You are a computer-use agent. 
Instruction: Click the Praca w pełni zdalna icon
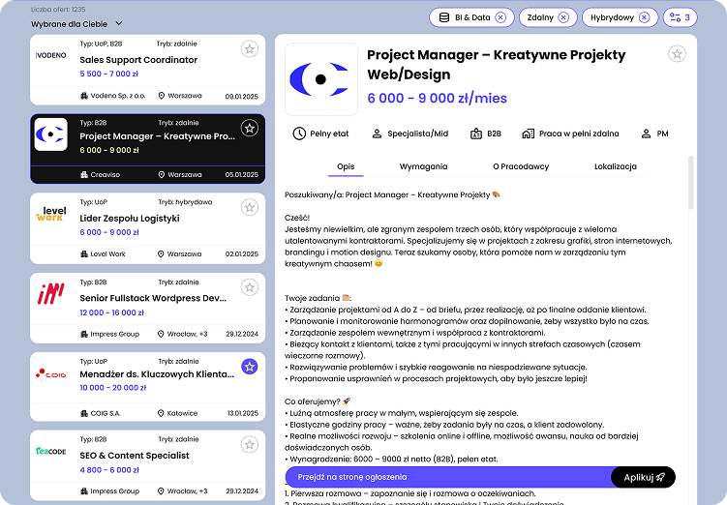(x=529, y=134)
